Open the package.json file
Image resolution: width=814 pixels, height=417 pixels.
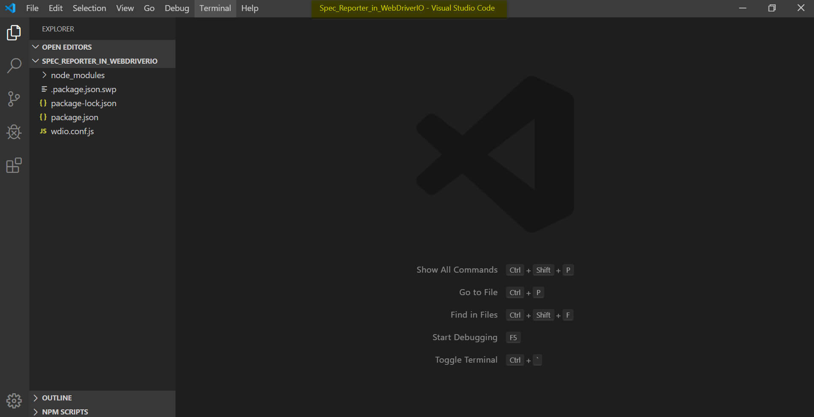pos(102,117)
